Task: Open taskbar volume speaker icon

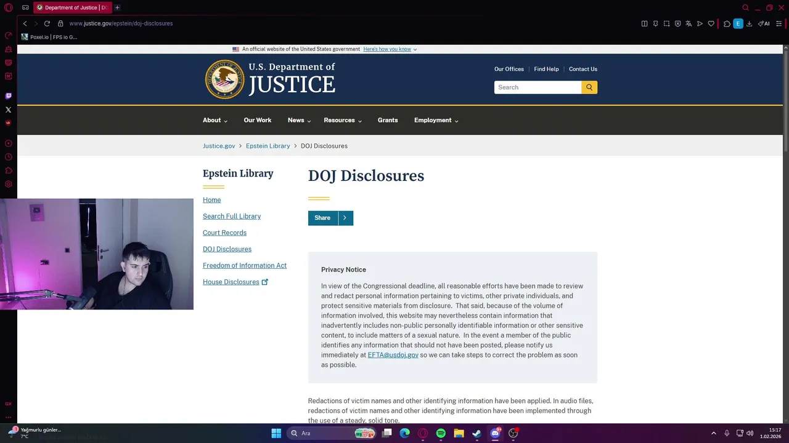Action: click(750, 433)
